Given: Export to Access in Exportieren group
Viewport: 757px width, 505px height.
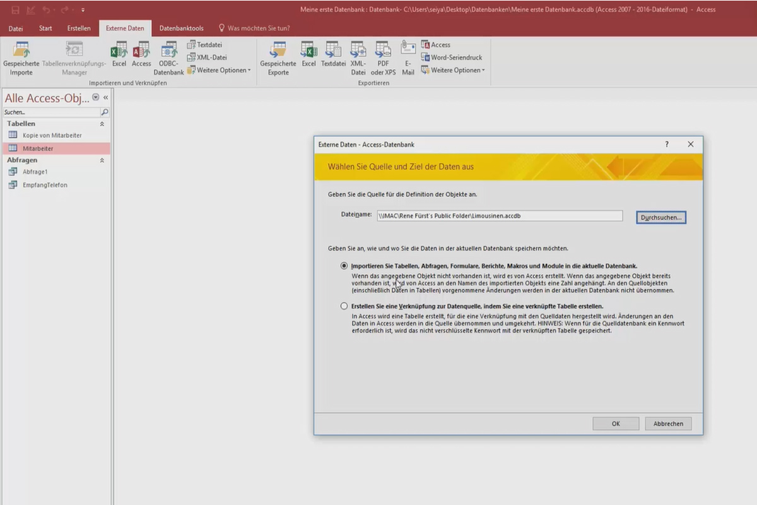Looking at the screenshot, I should point(435,45).
